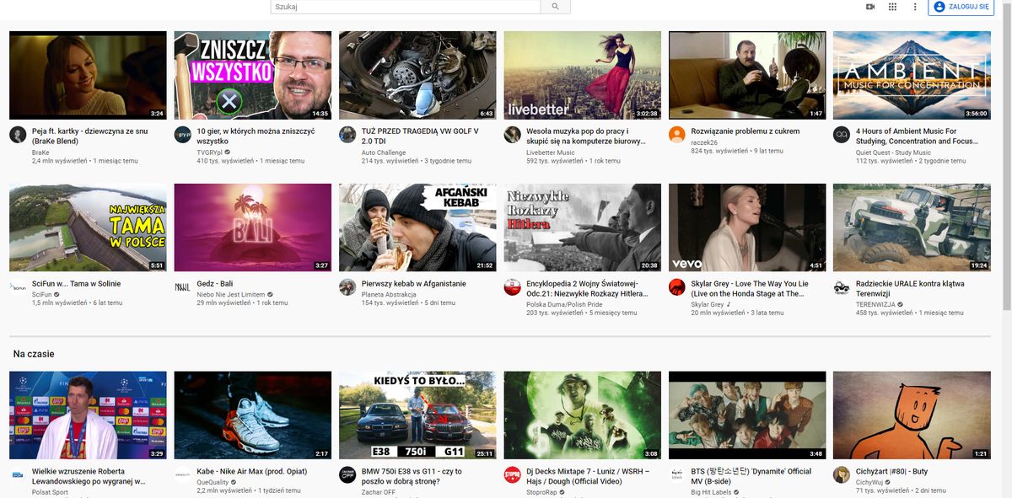Click the 'Na czasie' section heading
This screenshot has width=1012, height=498.
[34, 355]
